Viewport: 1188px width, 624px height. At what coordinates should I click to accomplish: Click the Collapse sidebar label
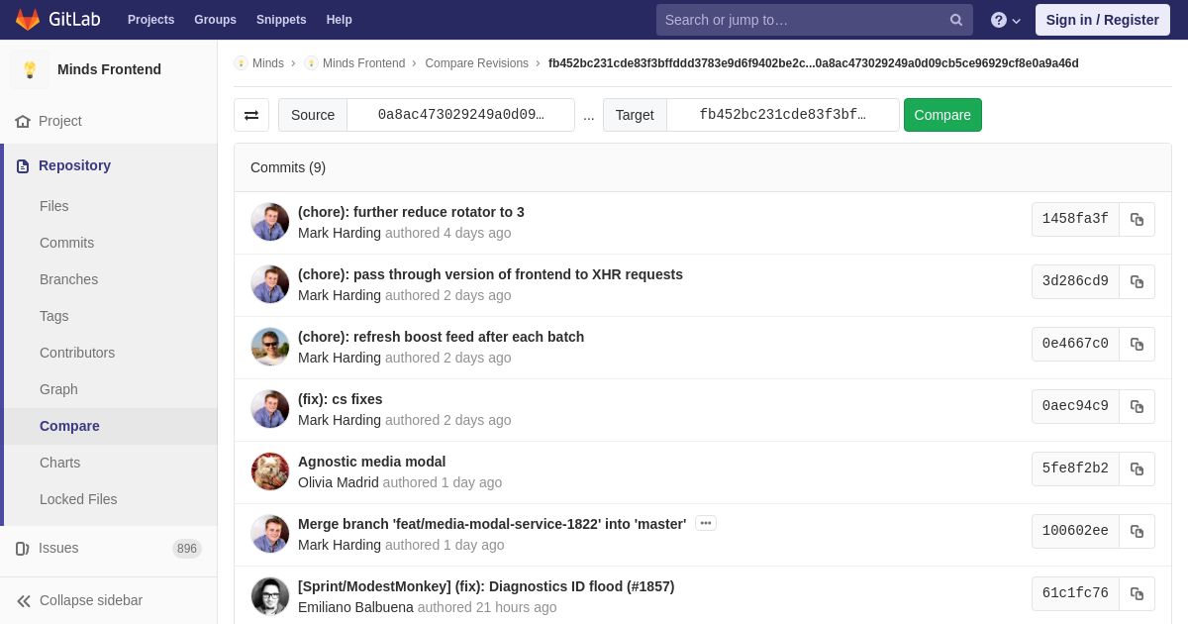pos(91,600)
